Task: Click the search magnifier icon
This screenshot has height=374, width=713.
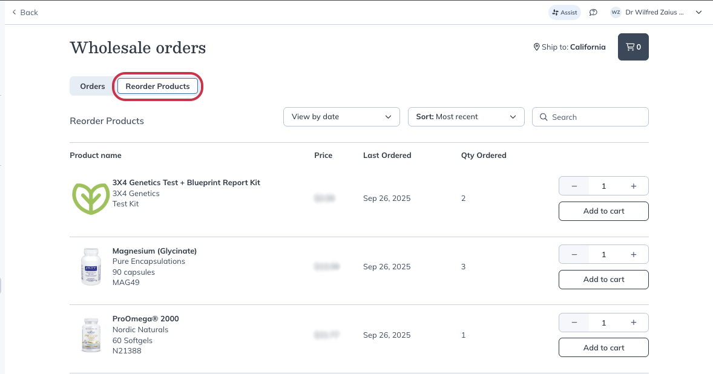Action: (x=544, y=117)
